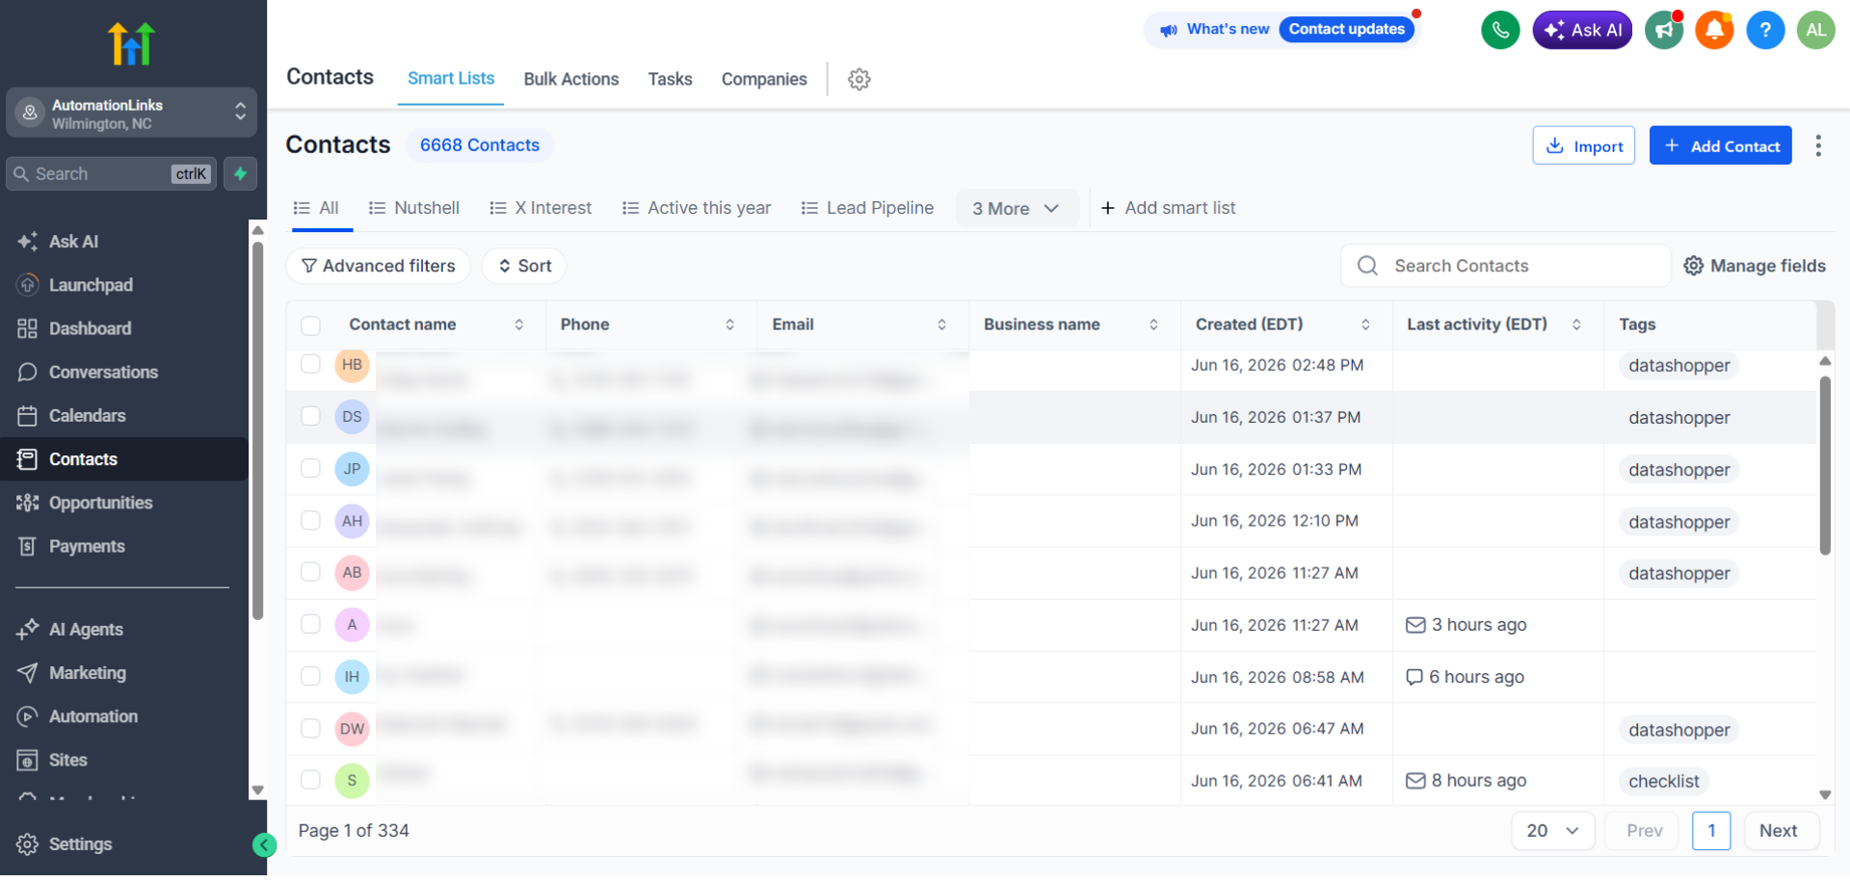Switch to the Smart Lists tab
Screen dimensions: 1850x882
tap(451, 79)
